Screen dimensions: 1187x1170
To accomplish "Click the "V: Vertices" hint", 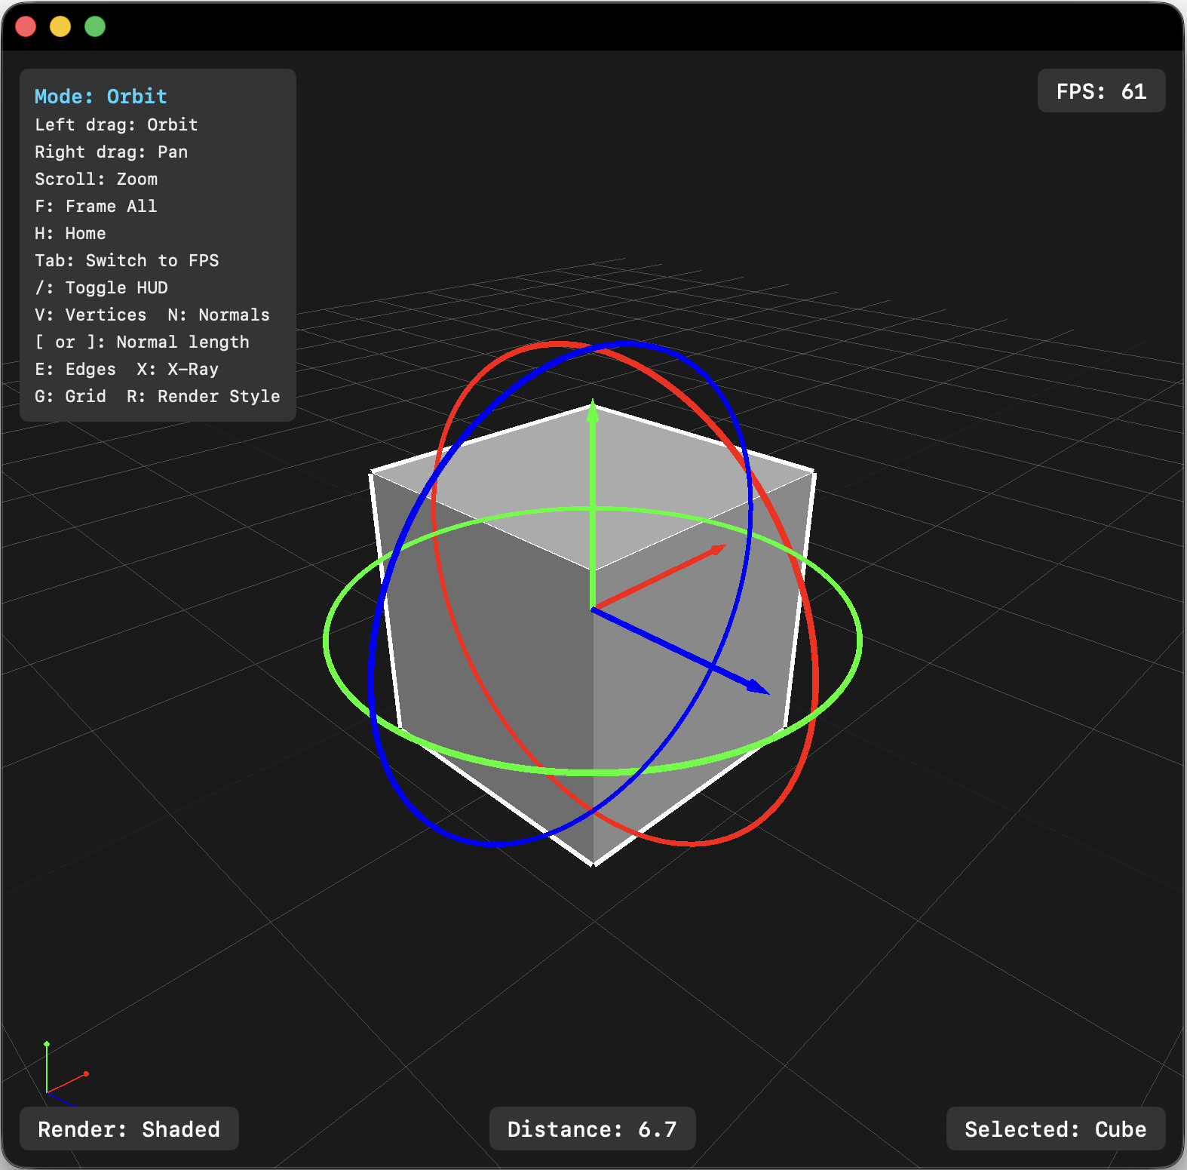I will pyautogui.click(x=90, y=315).
